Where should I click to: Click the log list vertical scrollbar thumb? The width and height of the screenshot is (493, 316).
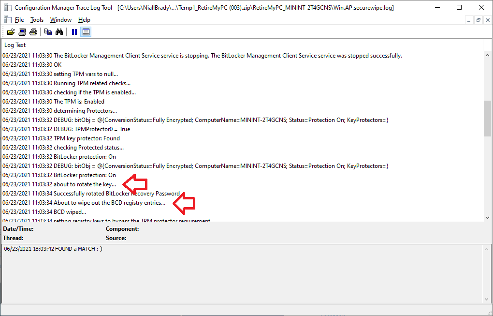487,119
